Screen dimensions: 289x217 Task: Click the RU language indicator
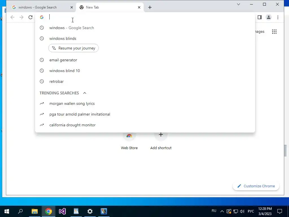tap(214, 211)
